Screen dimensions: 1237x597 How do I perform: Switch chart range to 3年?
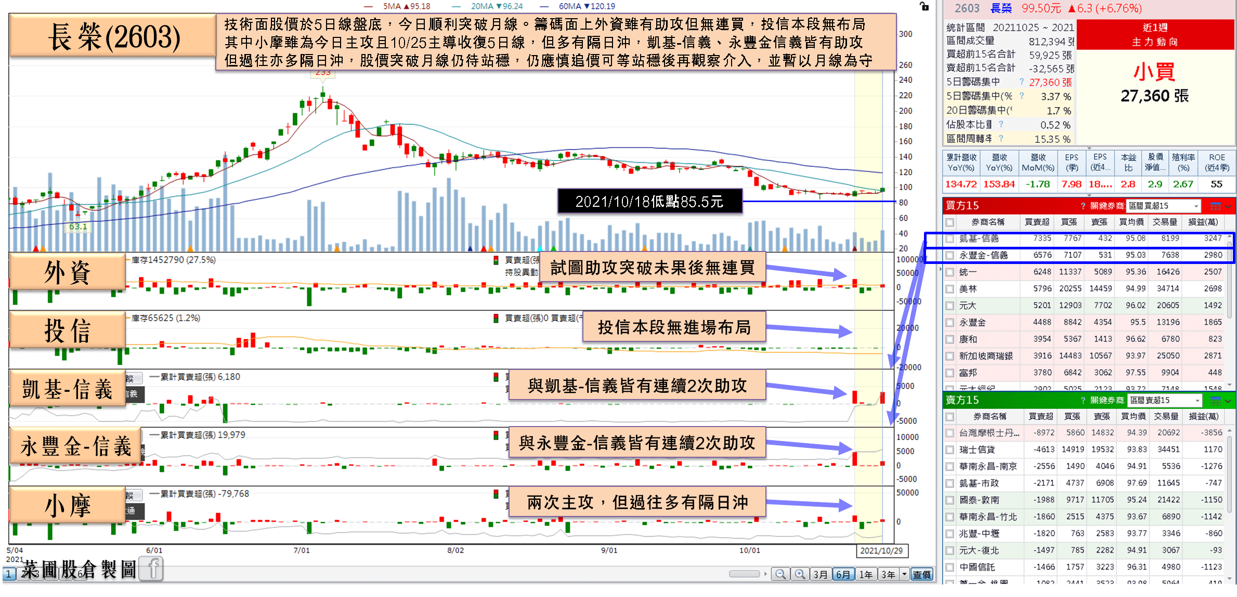click(x=888, y=574)
